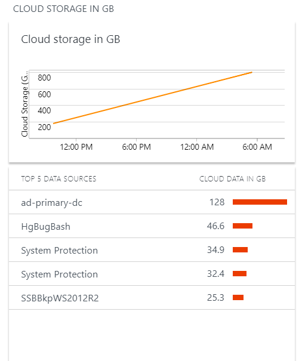Click the CLOUD STORAGE IN GB section header
Viewport: 302px width, 361px height.
[63, 9]
